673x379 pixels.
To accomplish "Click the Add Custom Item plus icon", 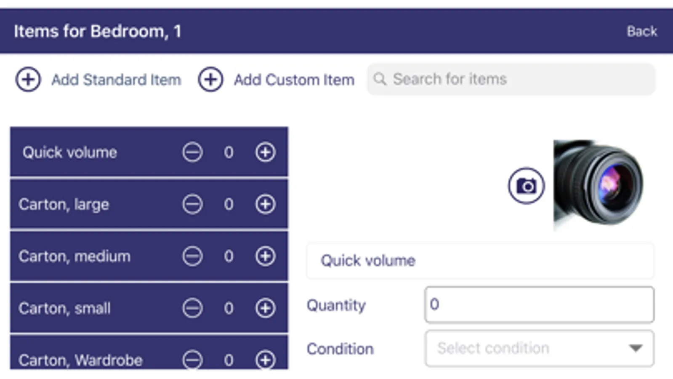I will coord(210,79).
